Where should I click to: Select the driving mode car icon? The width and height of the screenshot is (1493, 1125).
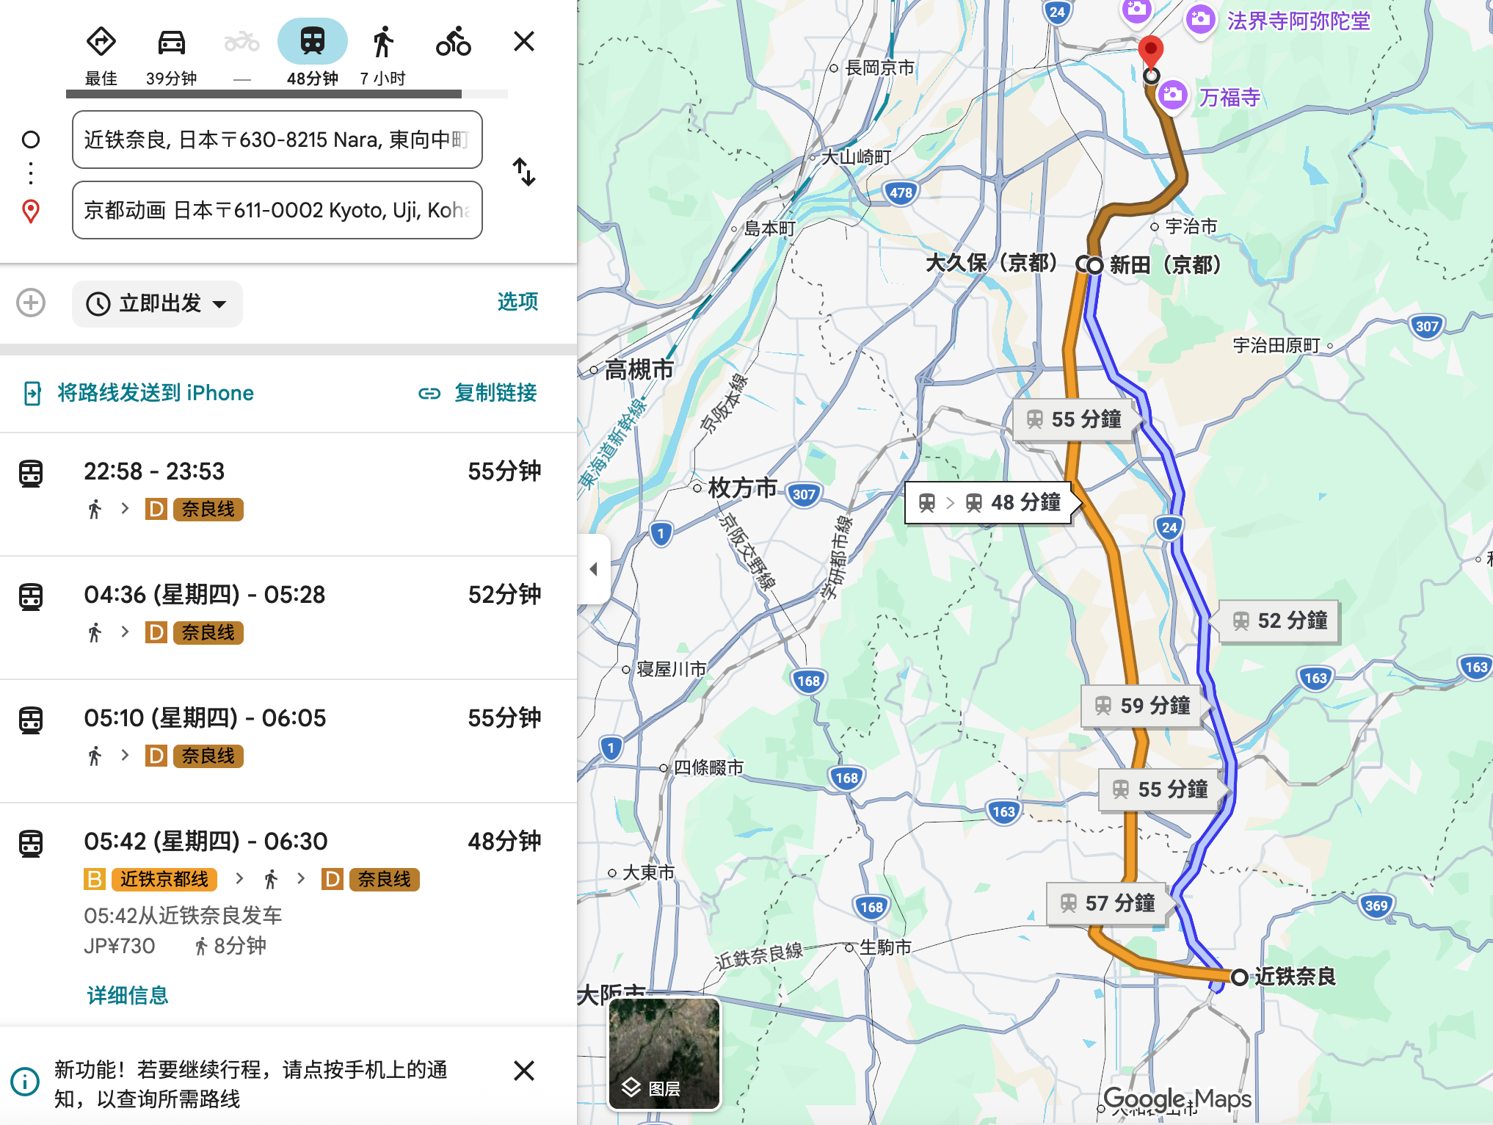pyautogui.click(x=171, y=43)
